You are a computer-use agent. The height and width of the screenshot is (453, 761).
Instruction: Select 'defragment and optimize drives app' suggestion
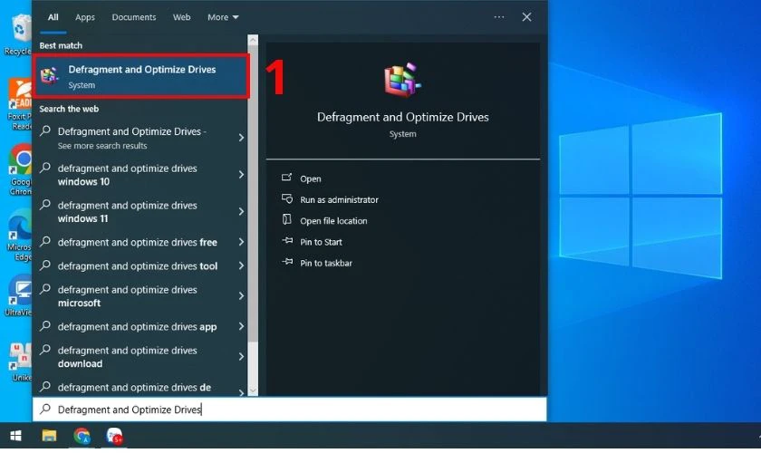[140, 326]
